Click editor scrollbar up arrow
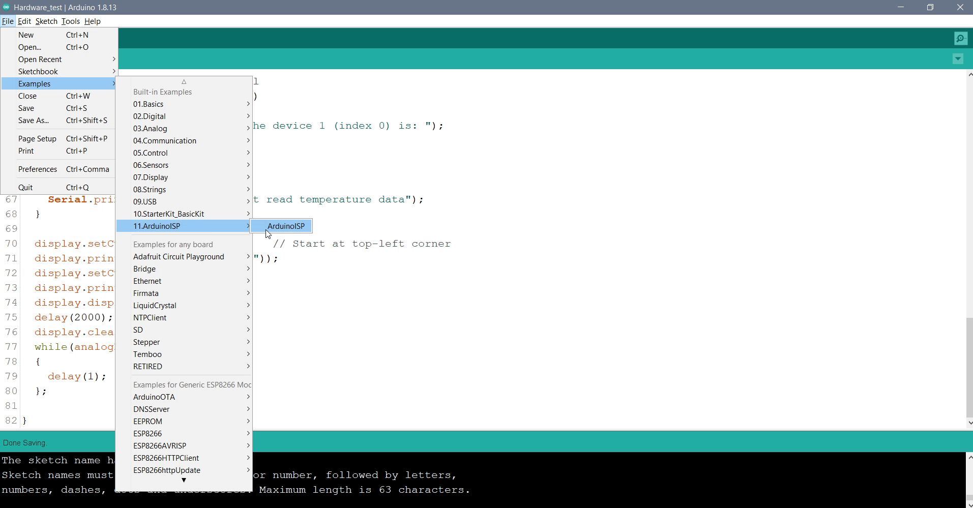The height and width of the screenshot is (508, 973). click(969, 75)
